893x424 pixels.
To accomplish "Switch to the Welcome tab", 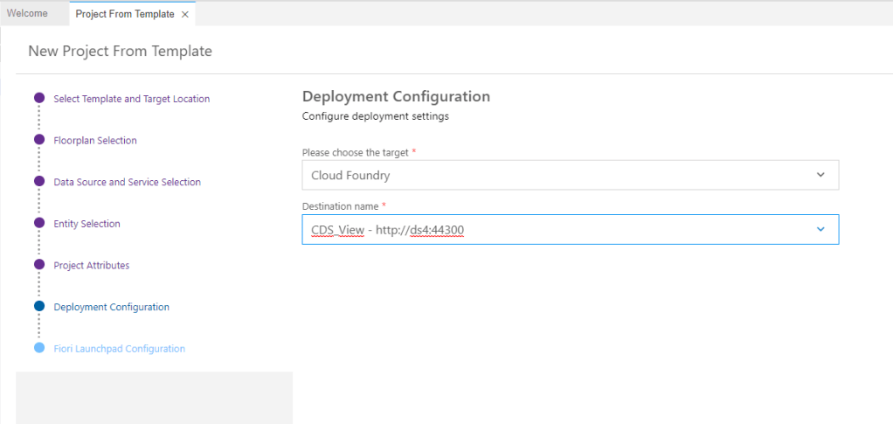I will (27, 14).
